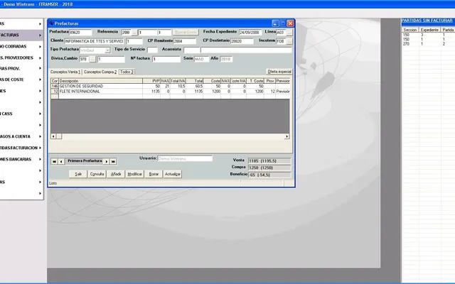
Task: Click the CP Remitente field
Action: [185, 41]
